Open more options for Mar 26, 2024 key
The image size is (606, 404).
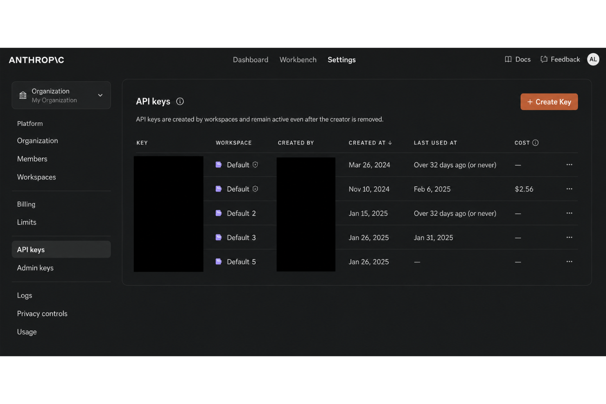point(569,165)
